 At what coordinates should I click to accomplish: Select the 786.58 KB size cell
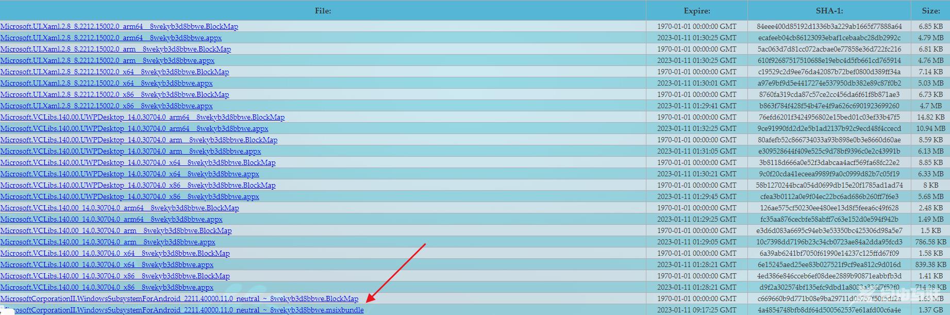click(931, 242)
